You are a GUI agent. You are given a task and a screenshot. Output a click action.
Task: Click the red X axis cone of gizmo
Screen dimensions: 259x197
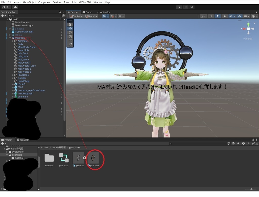coord(244,29)
